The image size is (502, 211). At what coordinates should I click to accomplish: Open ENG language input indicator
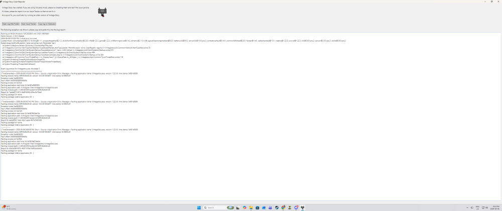477,207
